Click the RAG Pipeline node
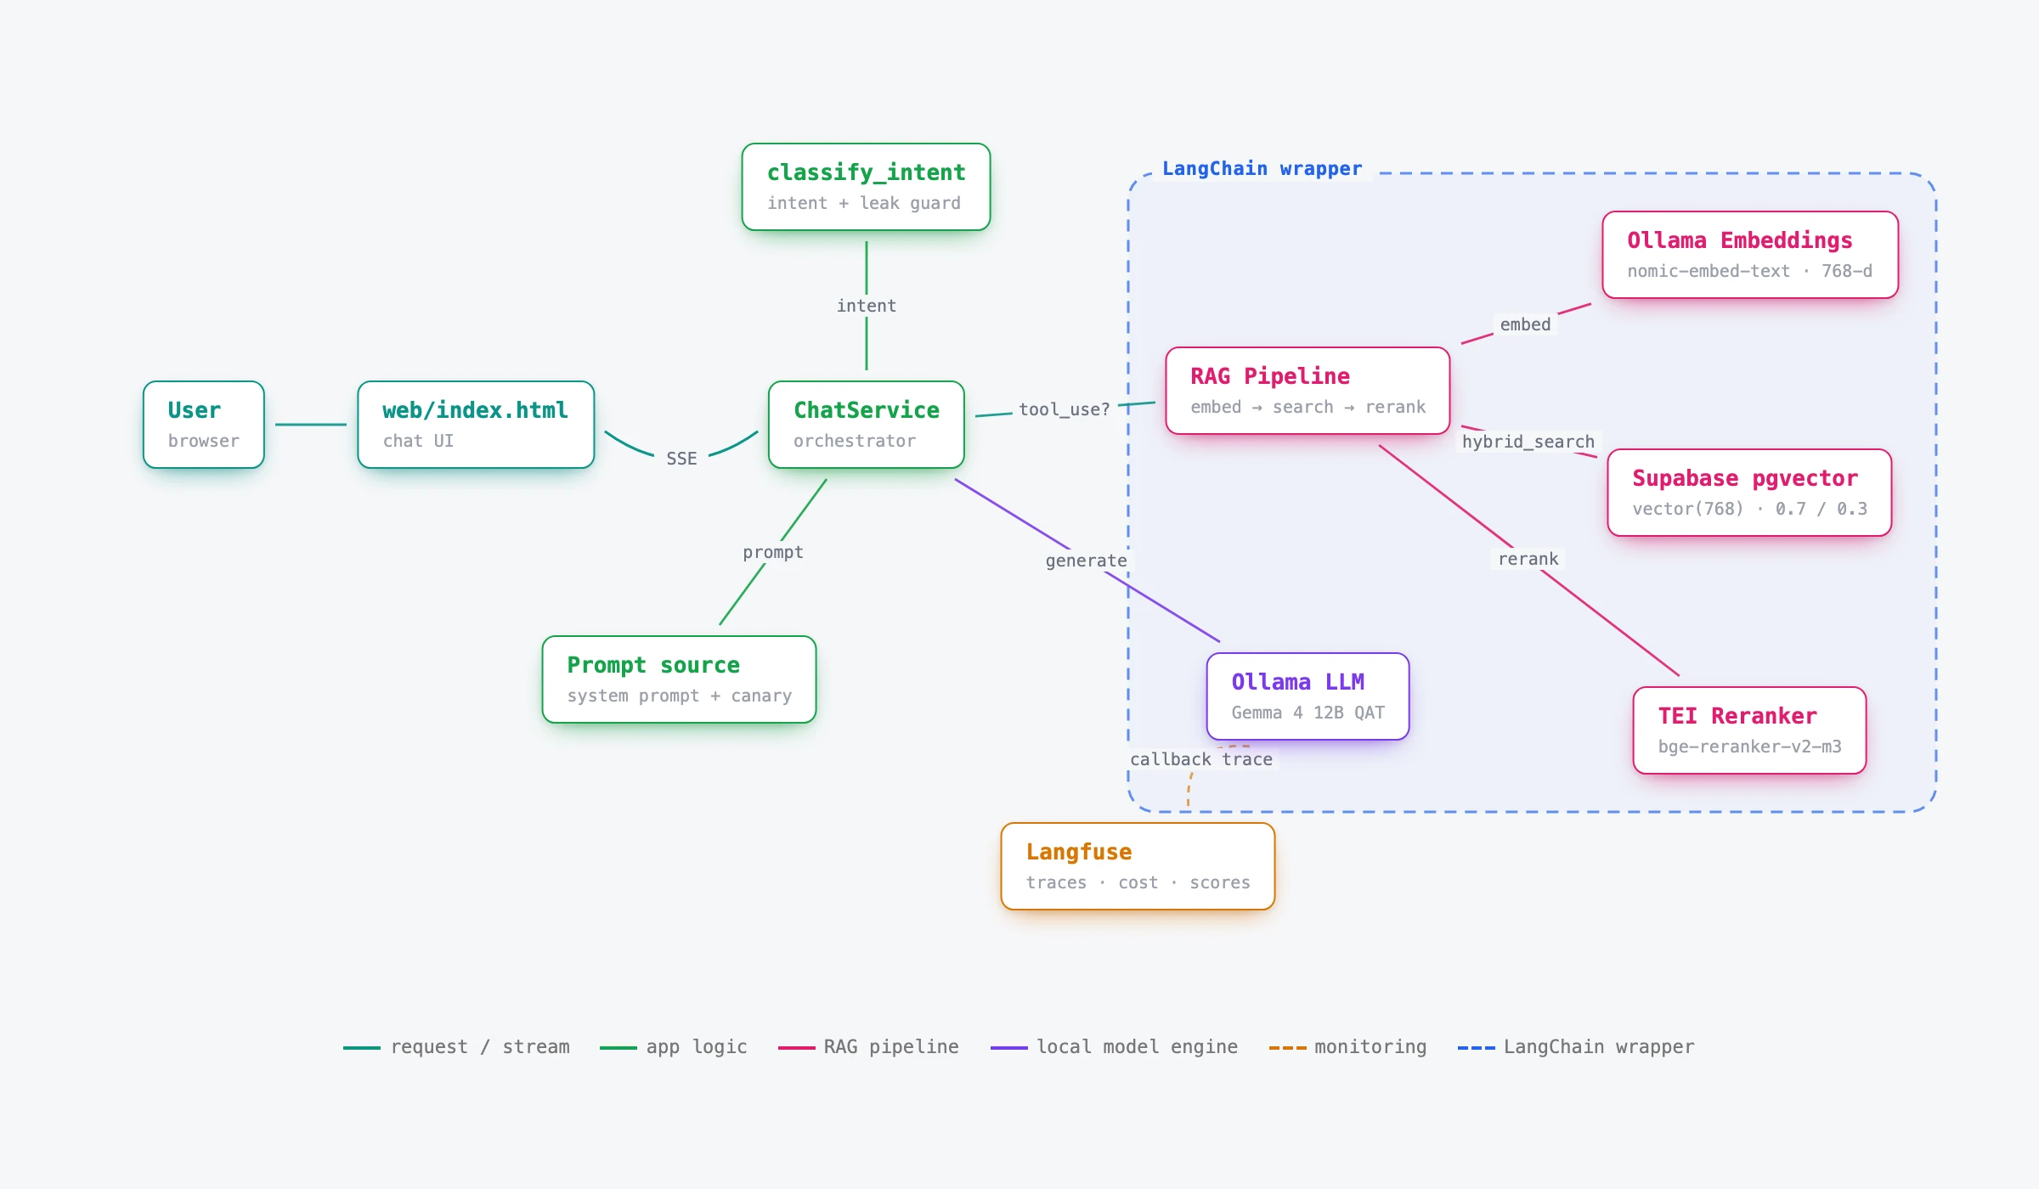This screenshot has height=1189, width=2039. click(1308, 391)
